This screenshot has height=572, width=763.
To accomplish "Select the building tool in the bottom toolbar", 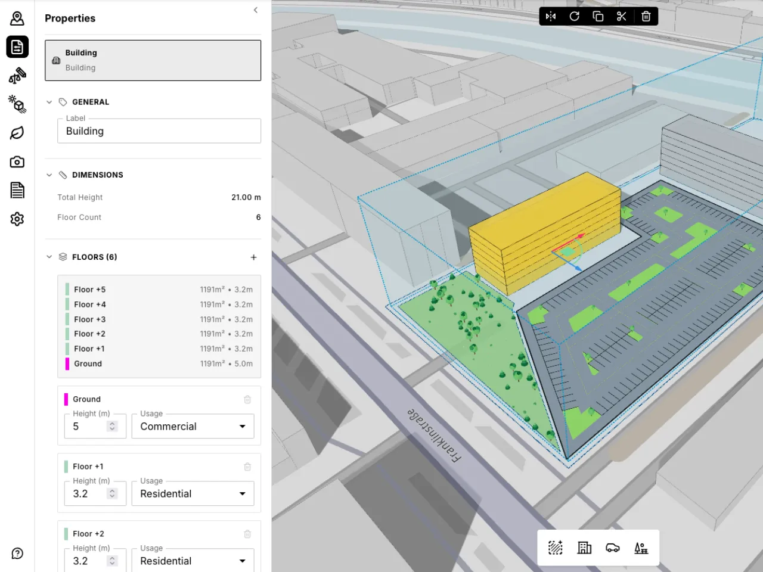I will tap(584, 548).
